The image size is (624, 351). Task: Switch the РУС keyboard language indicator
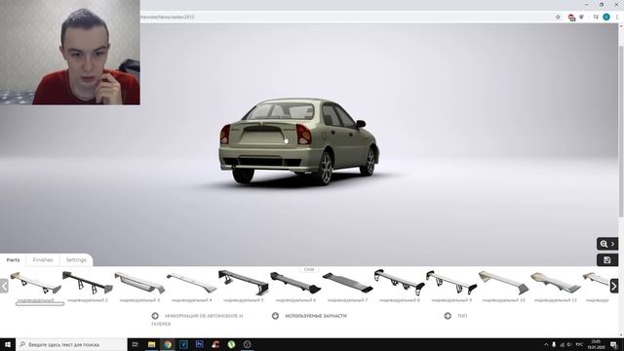click(x=579, y=344)
